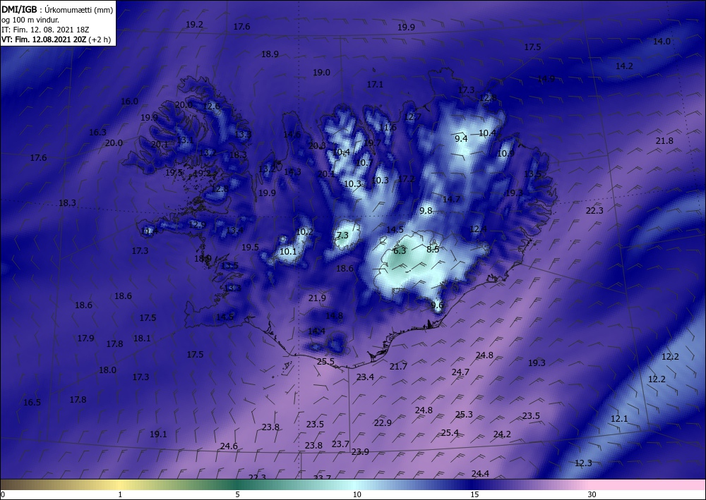Click the 16.5 value in the southwest
Image resolution: width=706 pixels, height=500 pixels.
(x=32, y=403)
